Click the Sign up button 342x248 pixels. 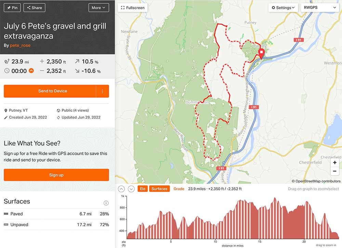56,175
